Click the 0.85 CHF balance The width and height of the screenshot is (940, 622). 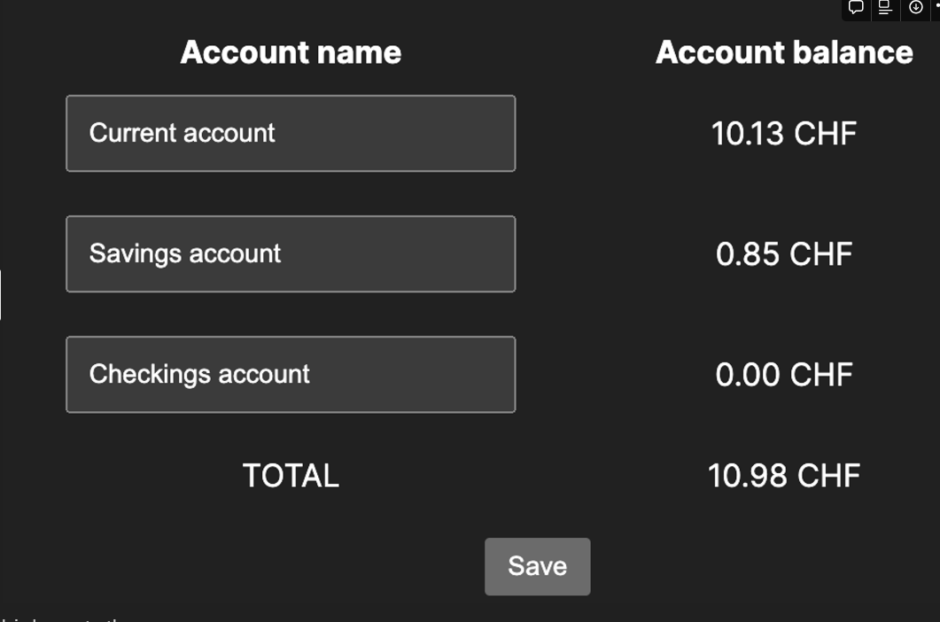[783, 254]
